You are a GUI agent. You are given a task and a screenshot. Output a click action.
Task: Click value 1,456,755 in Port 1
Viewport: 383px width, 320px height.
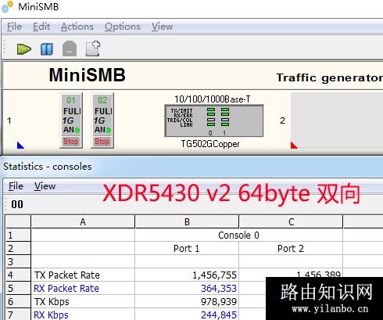coord(214,275)
